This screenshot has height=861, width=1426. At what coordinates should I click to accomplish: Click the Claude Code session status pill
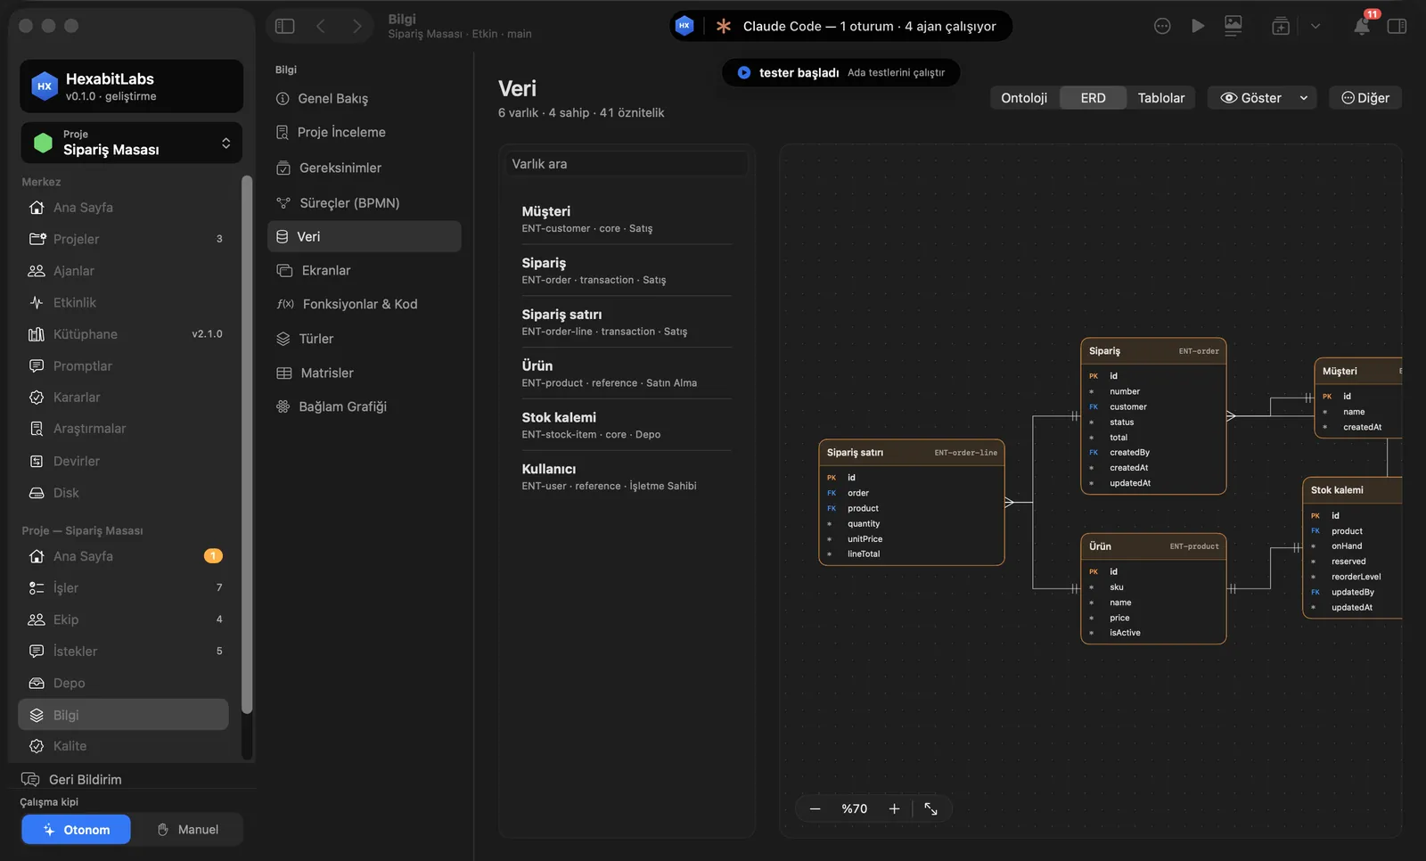[840, 26]
